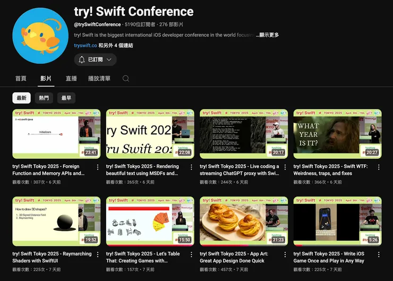This screenshot has width=393, height=281.
Task: Open the channel search magnifier icon
Action: pyautogui.click(x=126, y=79)
